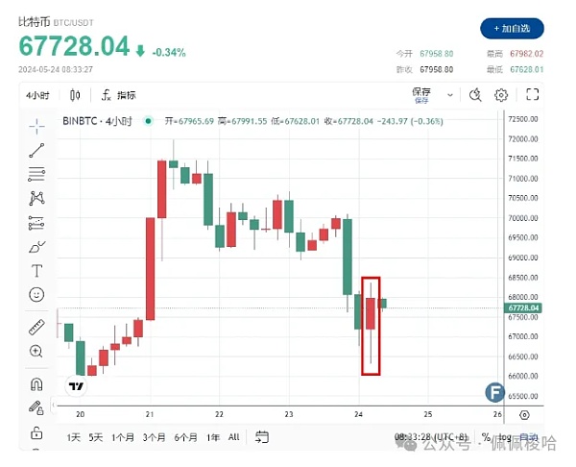Expand the 保存 save menu arrow
Image resolution: width=576 pixels, height=467 pixels.
[x=448, y=94]
